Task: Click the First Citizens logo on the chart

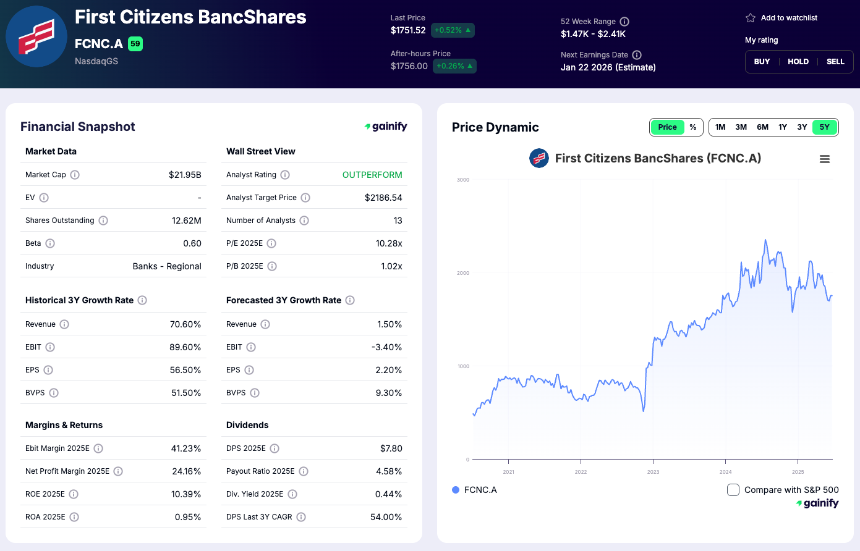Action: 539,158
